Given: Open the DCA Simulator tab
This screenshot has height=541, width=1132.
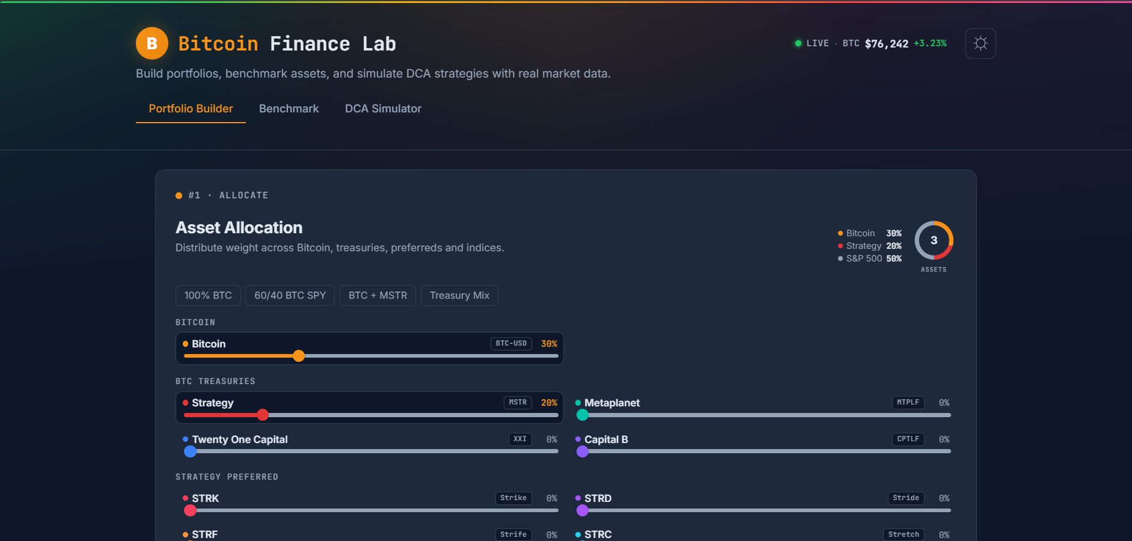Looking at the screenshot, I should [383, 109].
